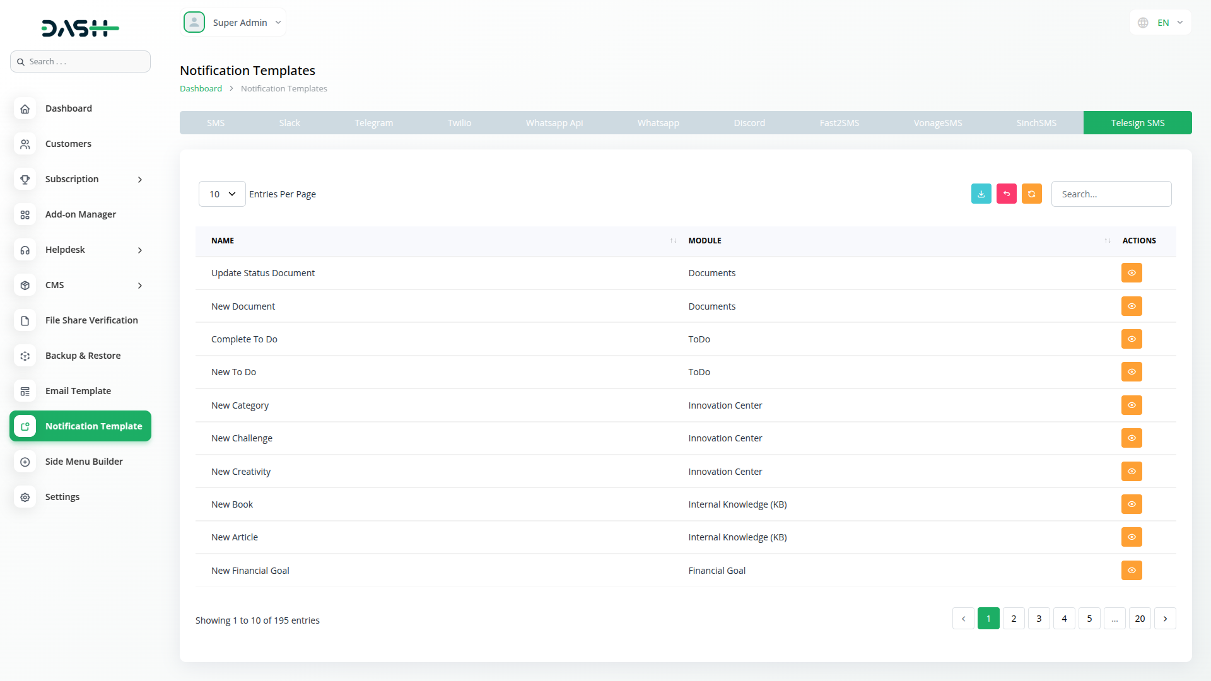Click the Dashboard breadcrumb link
This screenshot has width=1211, height=681.
pyautogui.click(x=201, y=89)
